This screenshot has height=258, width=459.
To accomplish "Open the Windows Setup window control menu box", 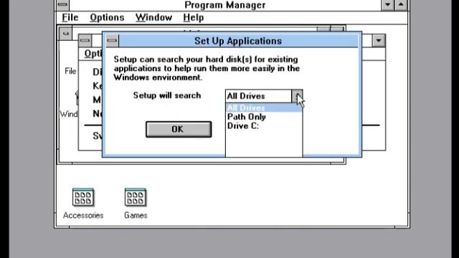I will click(85, 40).
